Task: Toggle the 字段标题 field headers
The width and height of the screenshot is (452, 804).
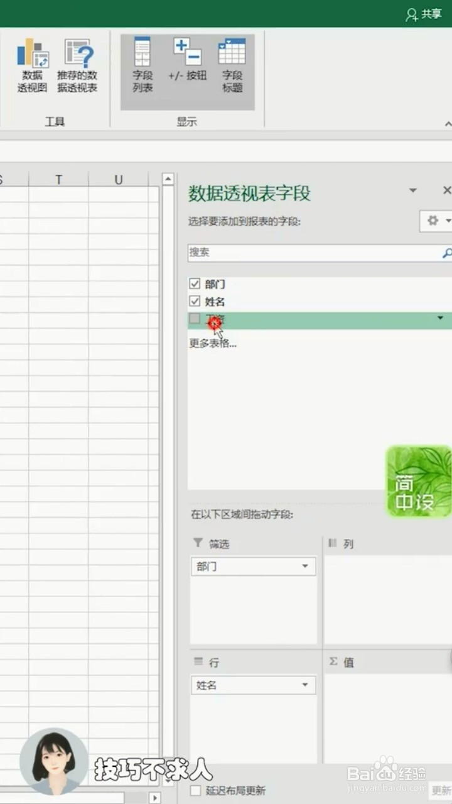Action: coord(232,66)
